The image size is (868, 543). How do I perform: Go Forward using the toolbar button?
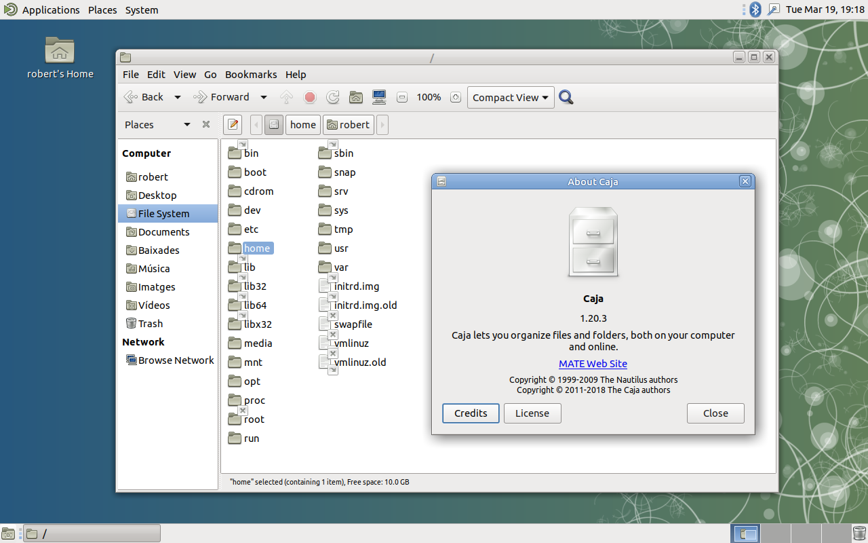point(222,97)
